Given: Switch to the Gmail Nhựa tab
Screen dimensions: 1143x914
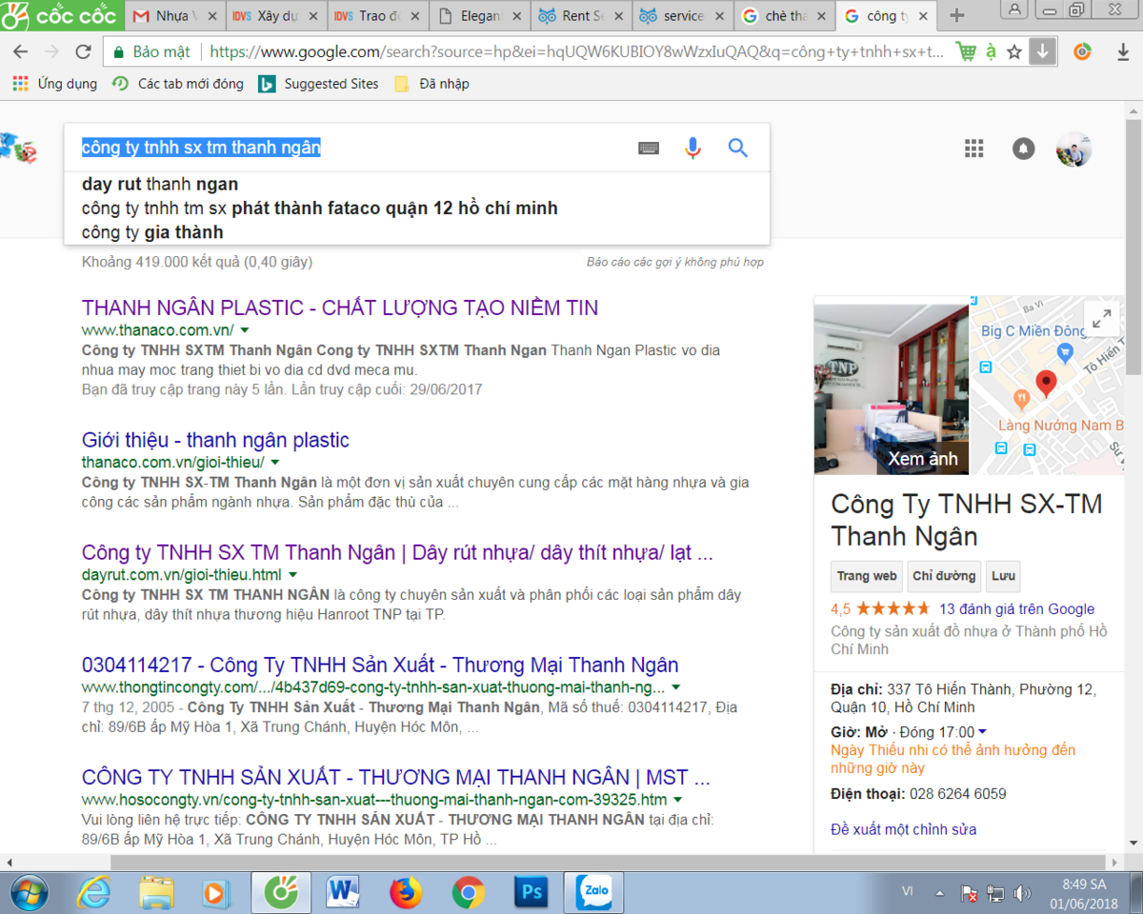Looking at the screenshot, I should click(x=173, y=16).
